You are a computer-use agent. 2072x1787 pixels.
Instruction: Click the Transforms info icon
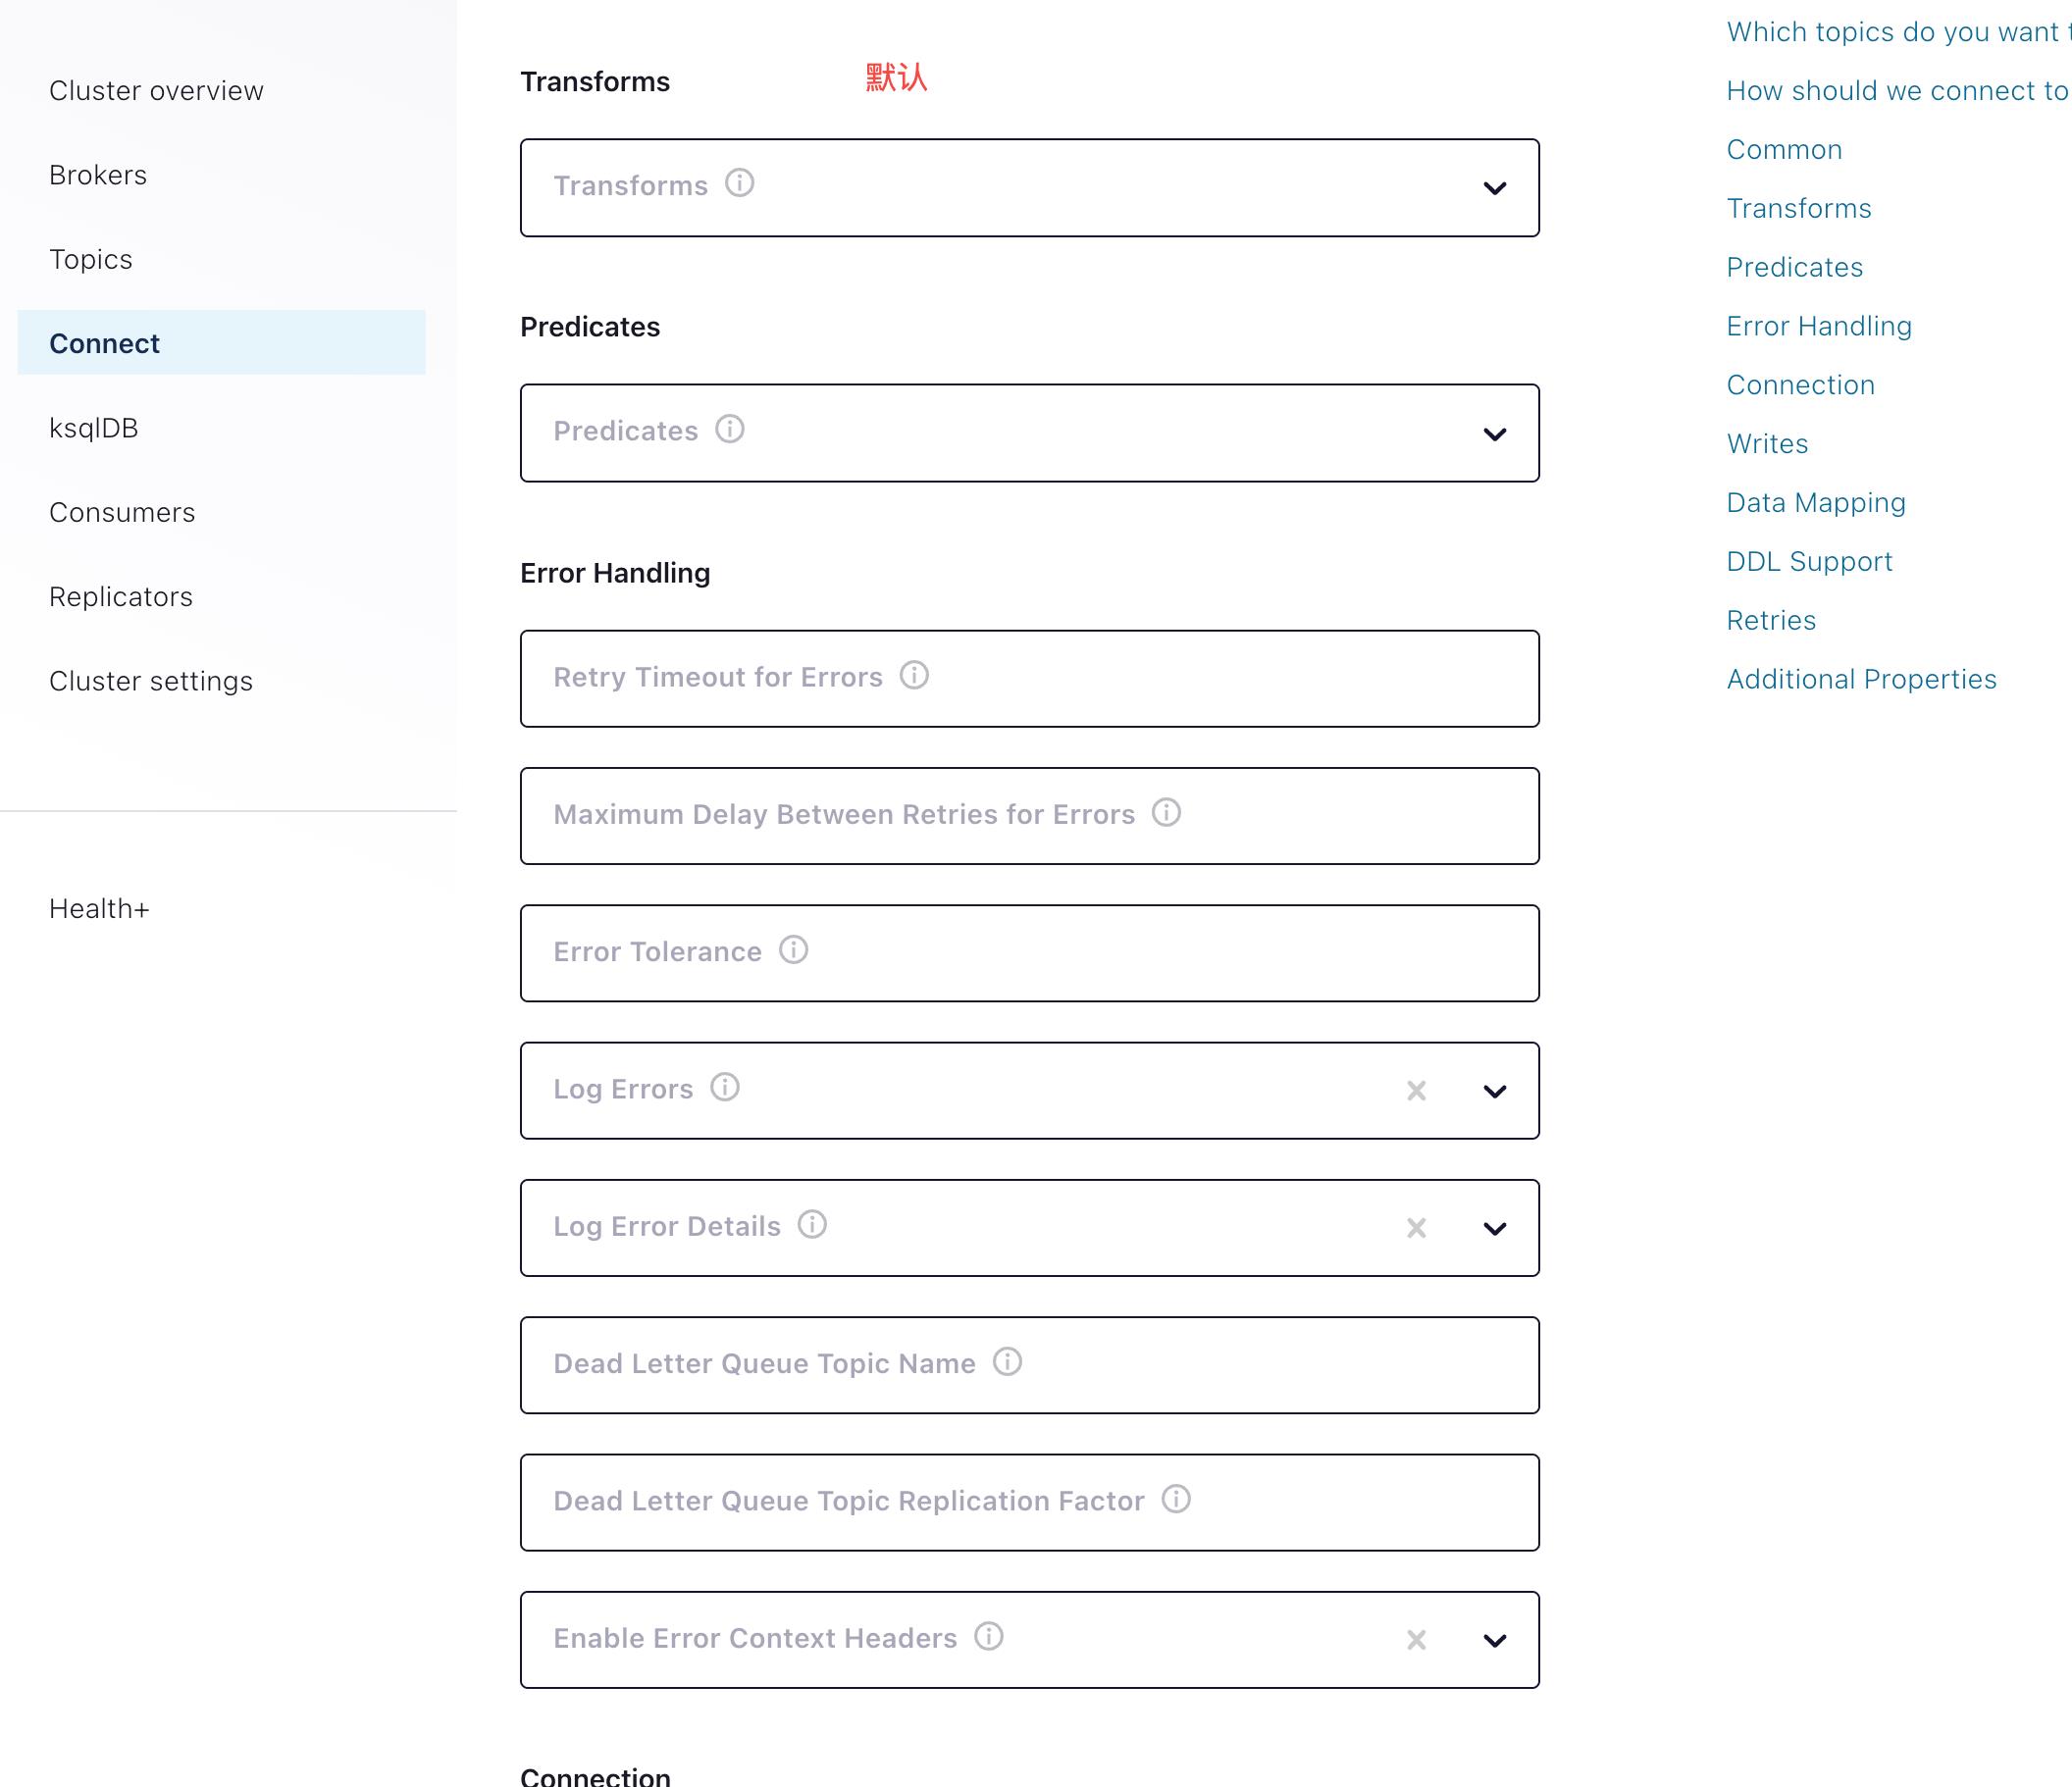click(x=739, y=183)
